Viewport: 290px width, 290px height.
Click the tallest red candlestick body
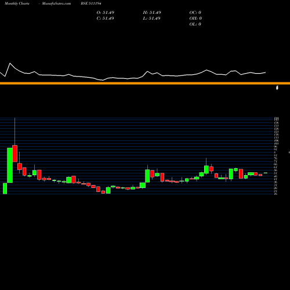coord(15,154)
